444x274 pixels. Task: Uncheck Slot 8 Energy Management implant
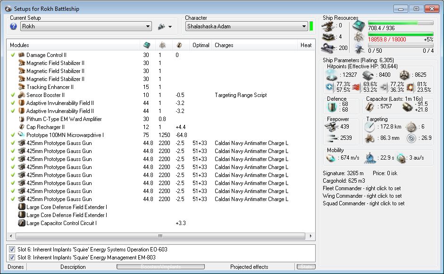point(12,258)
